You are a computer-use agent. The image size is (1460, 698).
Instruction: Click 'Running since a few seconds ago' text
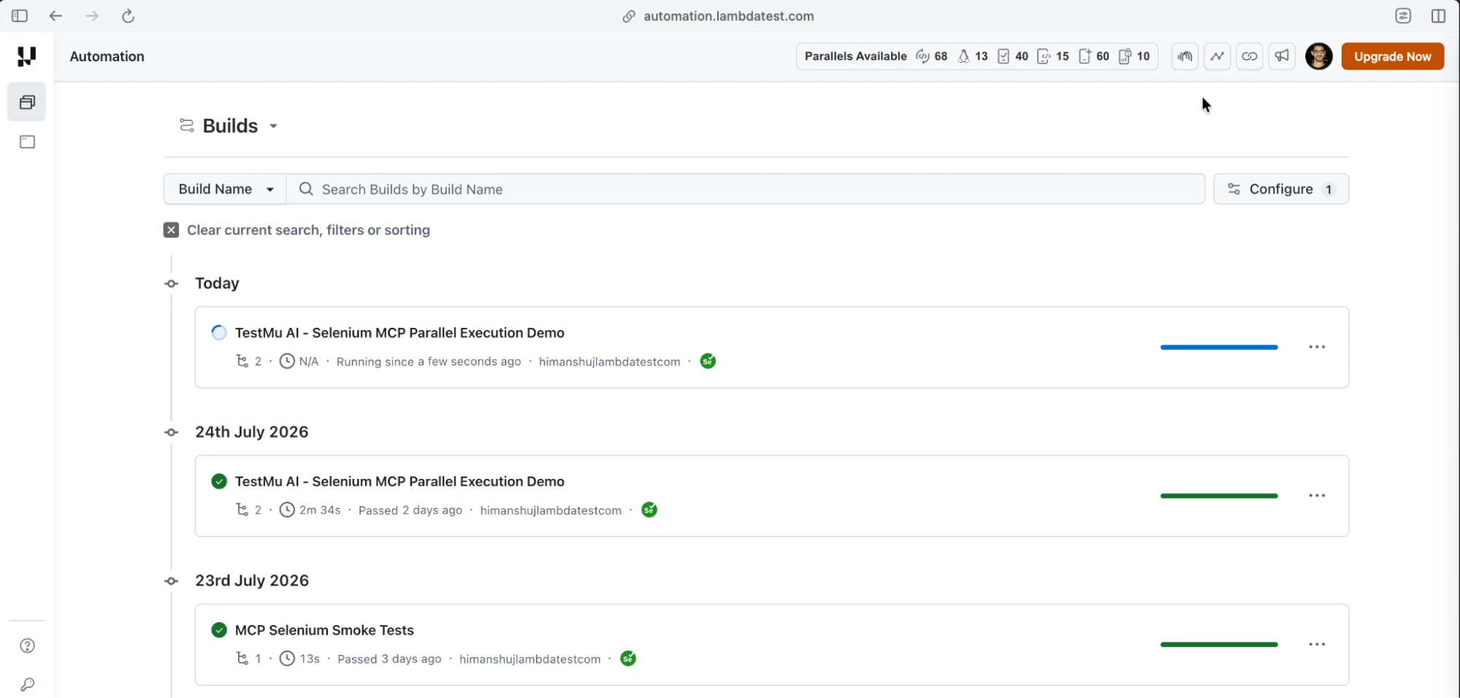click(x=429, y=361)
